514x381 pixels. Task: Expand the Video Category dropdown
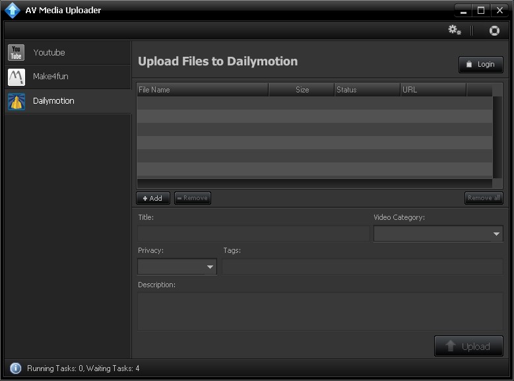tap(438, 234)
